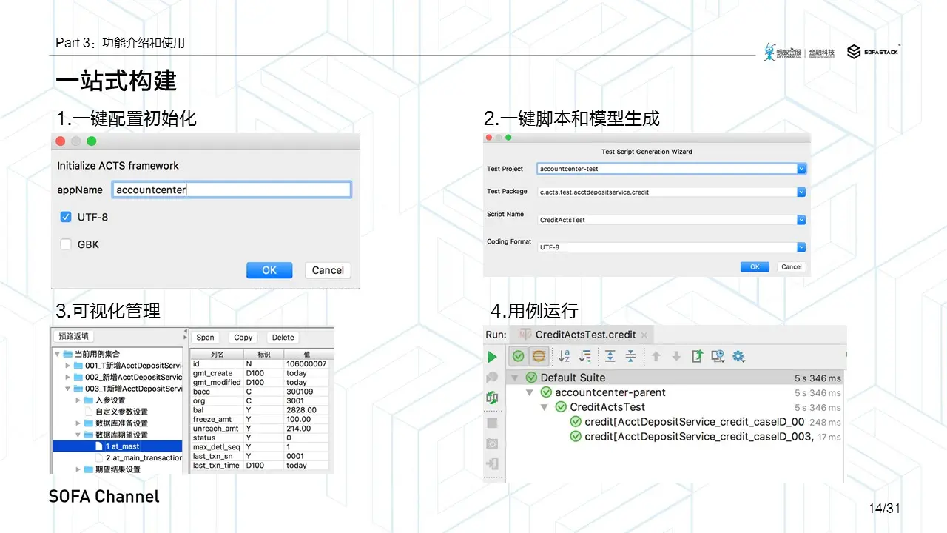Open the Test Project dropdown arrow

pos(801,169)
